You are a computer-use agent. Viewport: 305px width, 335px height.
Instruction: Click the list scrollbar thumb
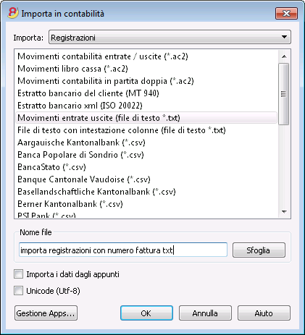point(284,94)
